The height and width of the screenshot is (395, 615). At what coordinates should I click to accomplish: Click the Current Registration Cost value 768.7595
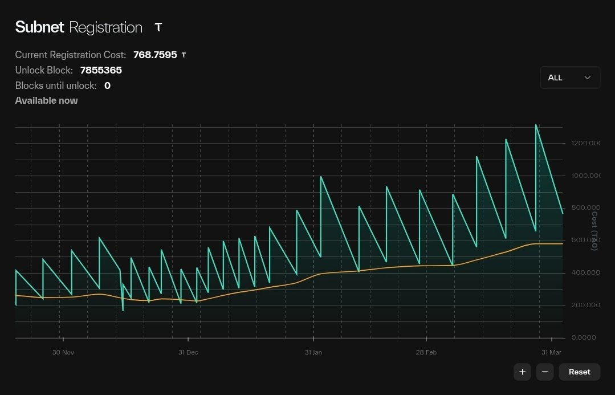(x=155, y=55)
